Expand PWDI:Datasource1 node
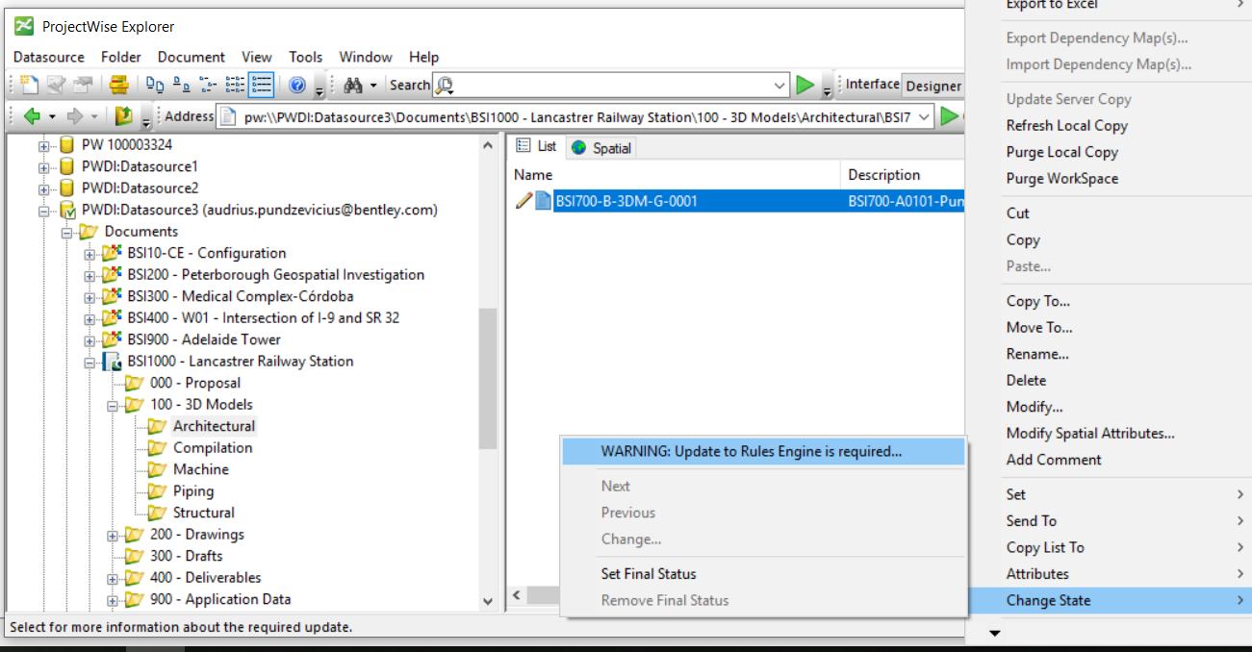Image resolution: width=1252 pixels, height=652 pixels. (x=43, y=166)
